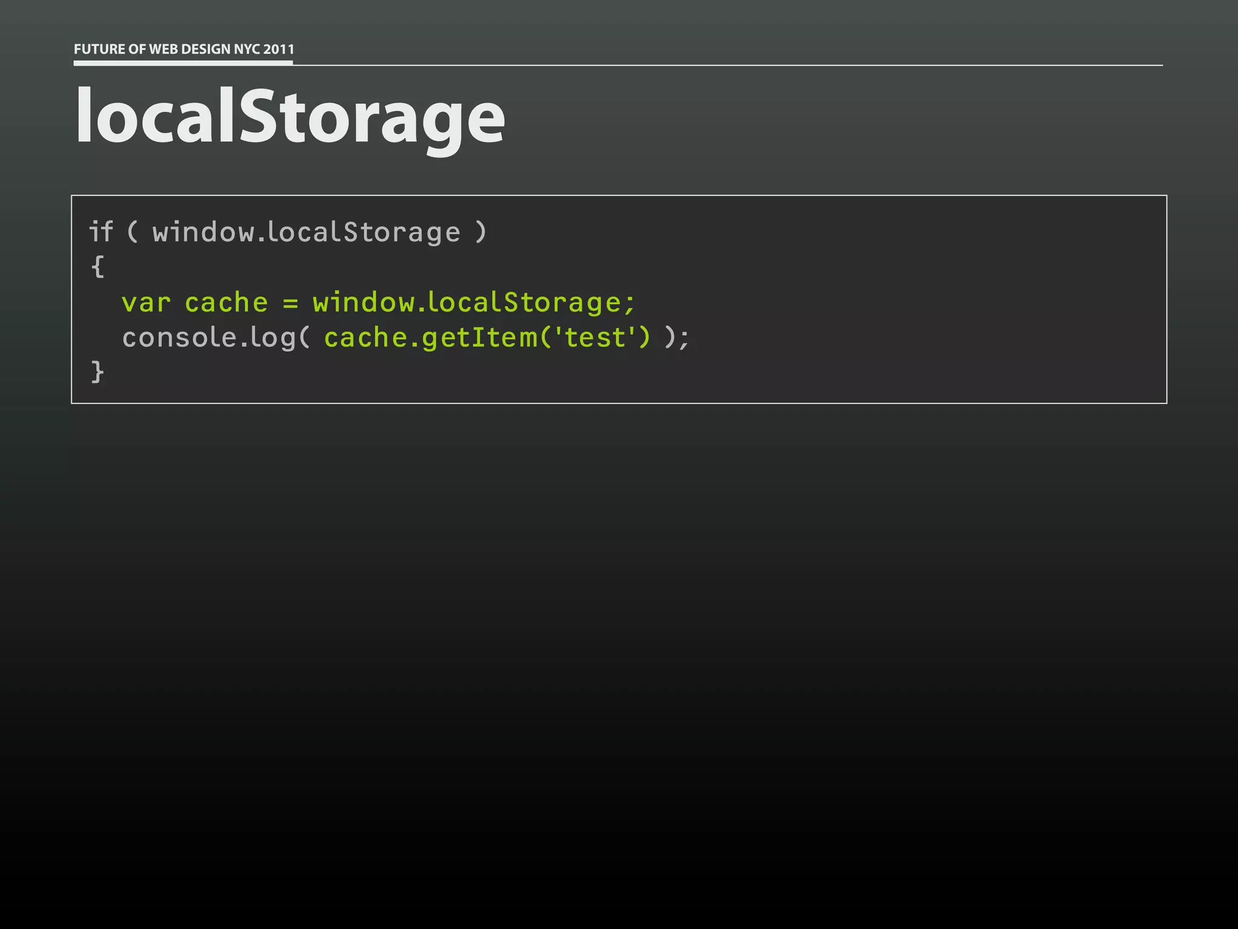
Task: Click the "cache" variable name after var
Action: [x=226, y=302]
